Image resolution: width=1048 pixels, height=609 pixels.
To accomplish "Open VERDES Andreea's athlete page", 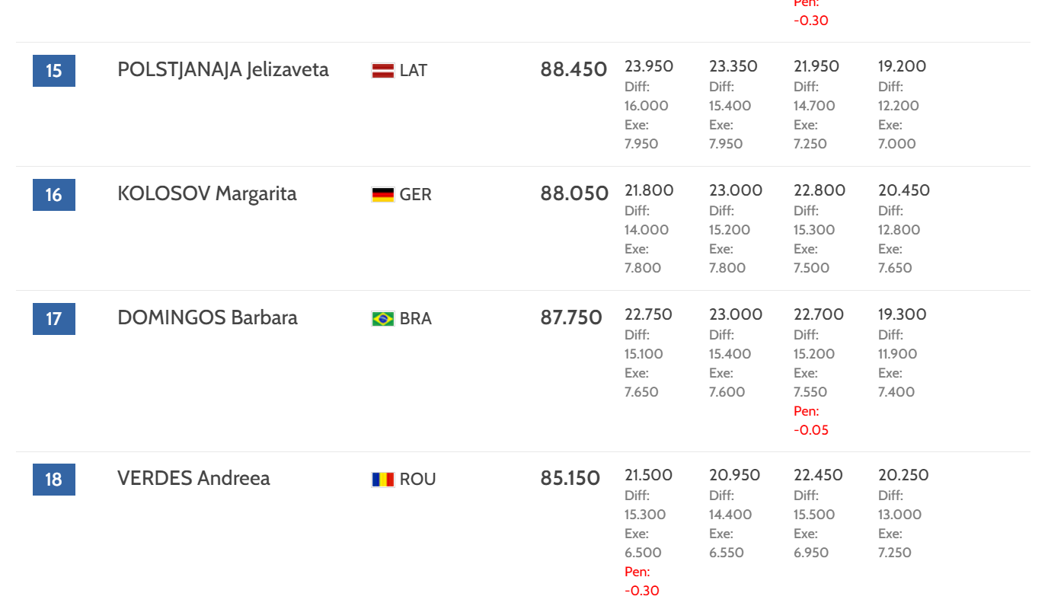I will click(x=193, y=479).
